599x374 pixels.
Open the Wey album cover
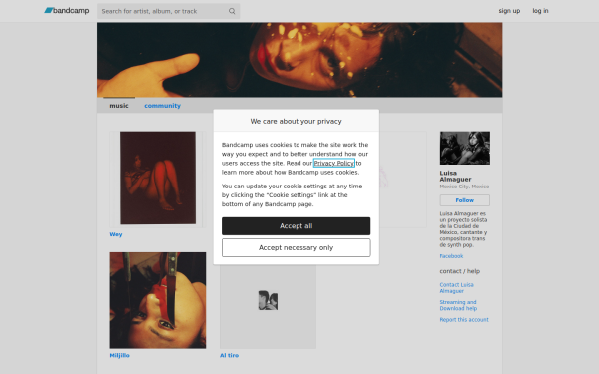click(158, 180)
